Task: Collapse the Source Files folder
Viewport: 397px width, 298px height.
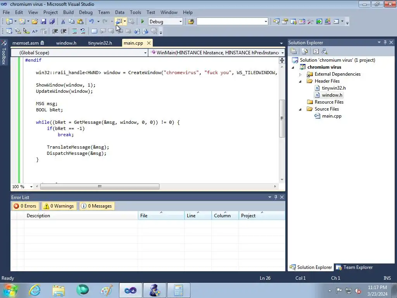Action: tap(300, 109)
